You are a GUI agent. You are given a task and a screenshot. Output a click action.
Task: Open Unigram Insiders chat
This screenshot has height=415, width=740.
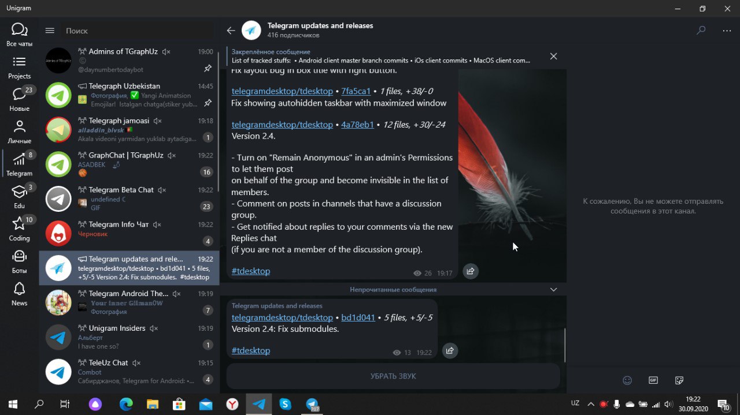point(129,337)
